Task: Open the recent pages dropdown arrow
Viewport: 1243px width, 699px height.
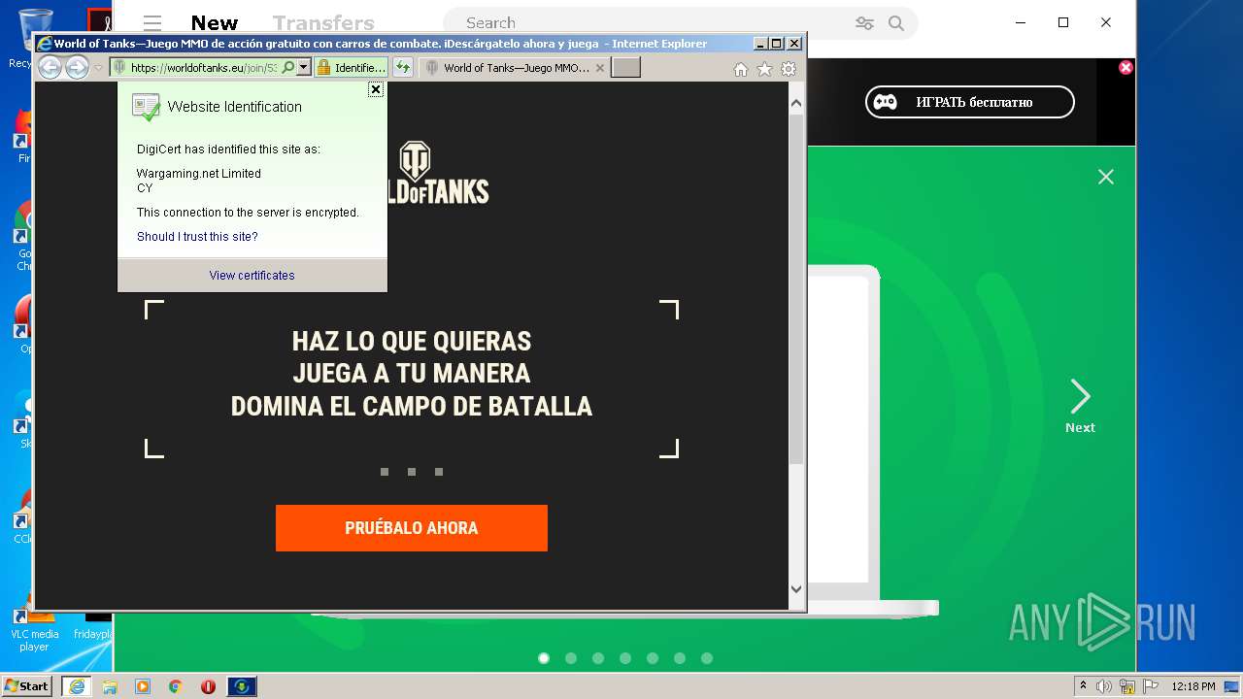Action: coord(98,68)
